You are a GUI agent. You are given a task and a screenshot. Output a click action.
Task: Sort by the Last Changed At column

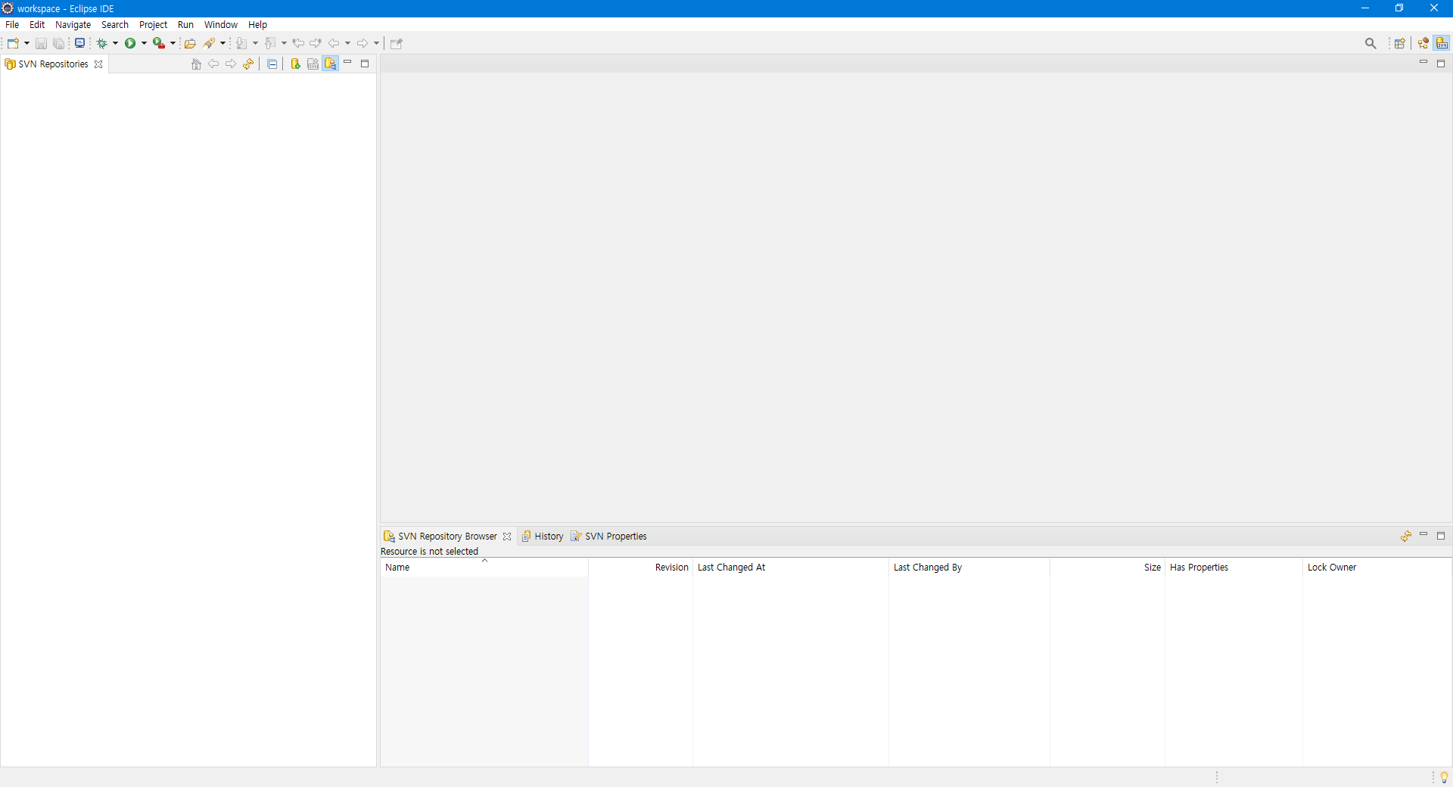click(791, 568)
